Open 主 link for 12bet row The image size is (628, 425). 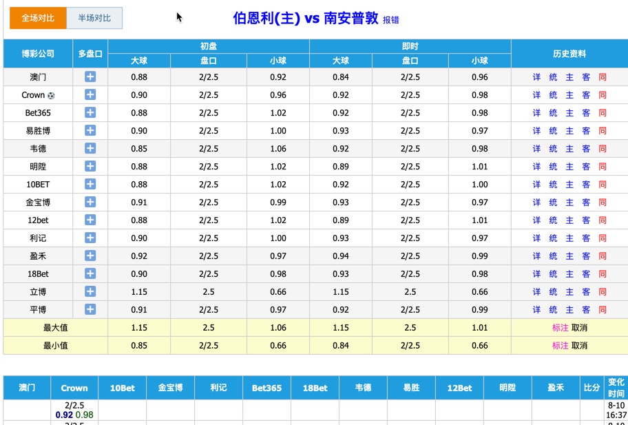point(569,220)
